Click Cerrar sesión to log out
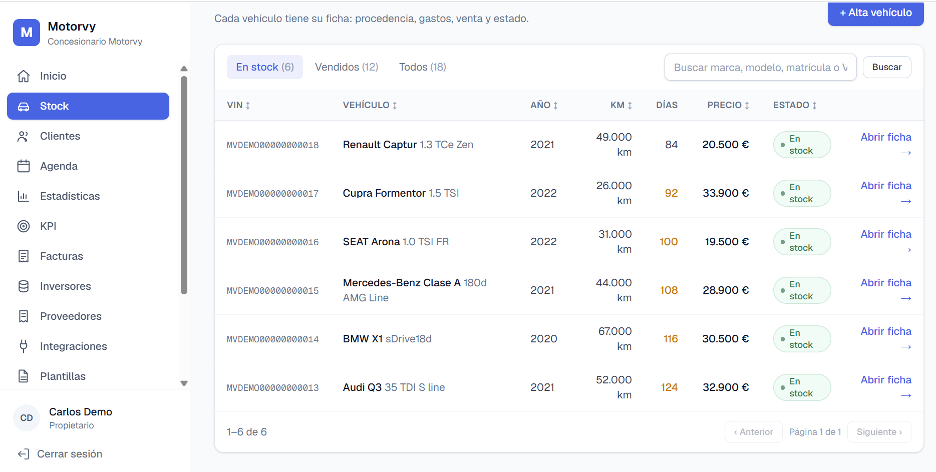This screenshot has height=472, width=936. pyautogui.click(x=60, y=454)
